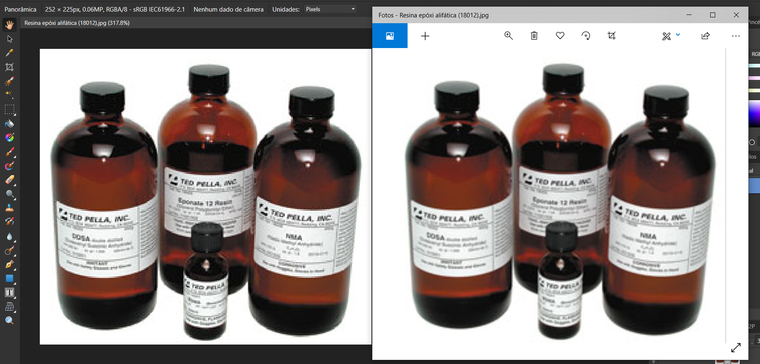Select the Undo Brush tool

(x=10, y=222)
